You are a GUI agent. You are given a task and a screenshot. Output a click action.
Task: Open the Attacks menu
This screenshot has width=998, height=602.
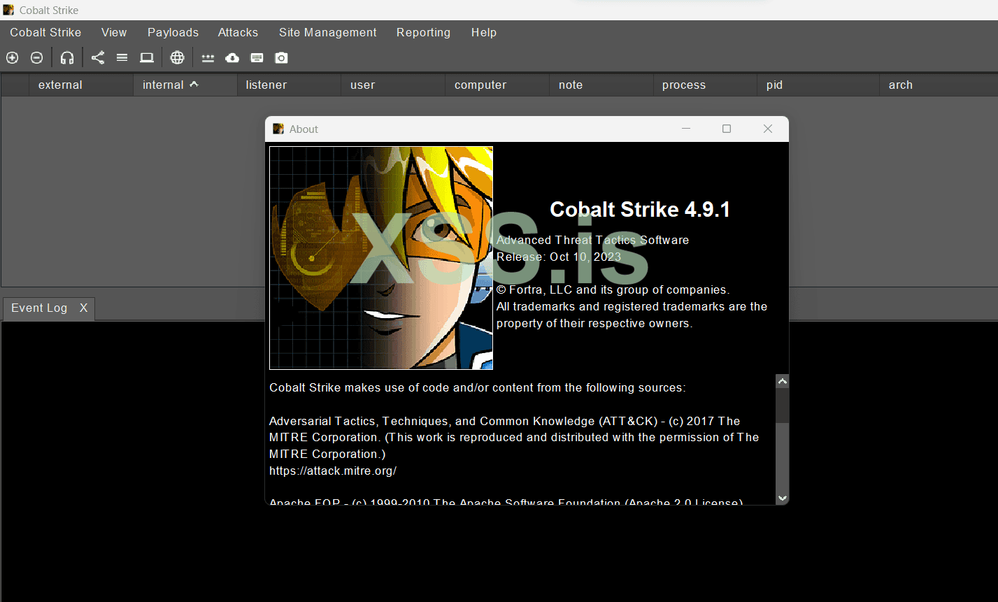[x=238, y=32]
